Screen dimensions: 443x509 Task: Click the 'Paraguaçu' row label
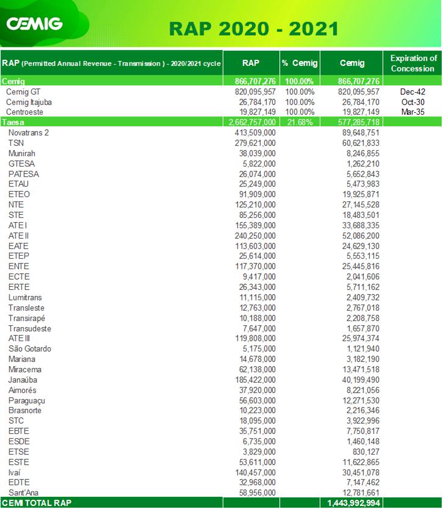(x=27, y=401)
